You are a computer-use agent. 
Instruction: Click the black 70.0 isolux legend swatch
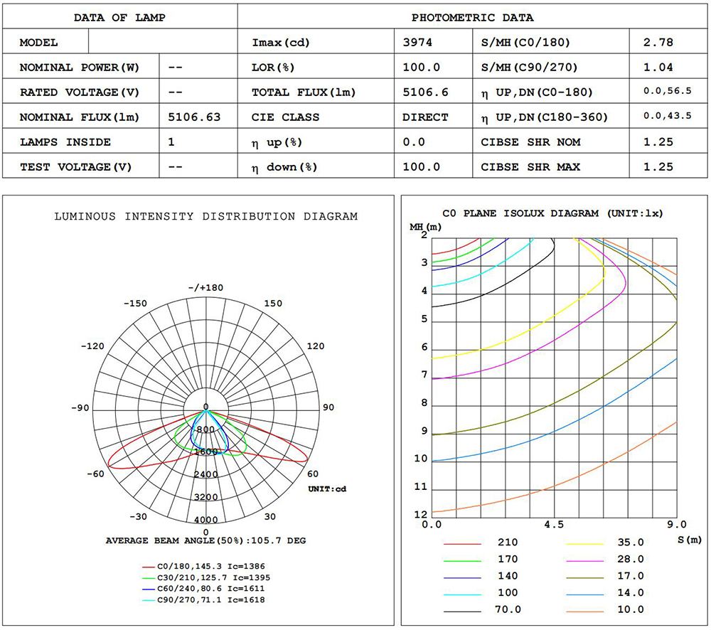pyautogui.click(x=463, y=609)
